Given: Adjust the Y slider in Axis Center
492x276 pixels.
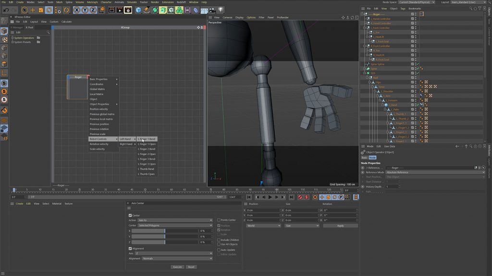Looking at the screenshot, I should pyautogui.click(x=165, y=237).
